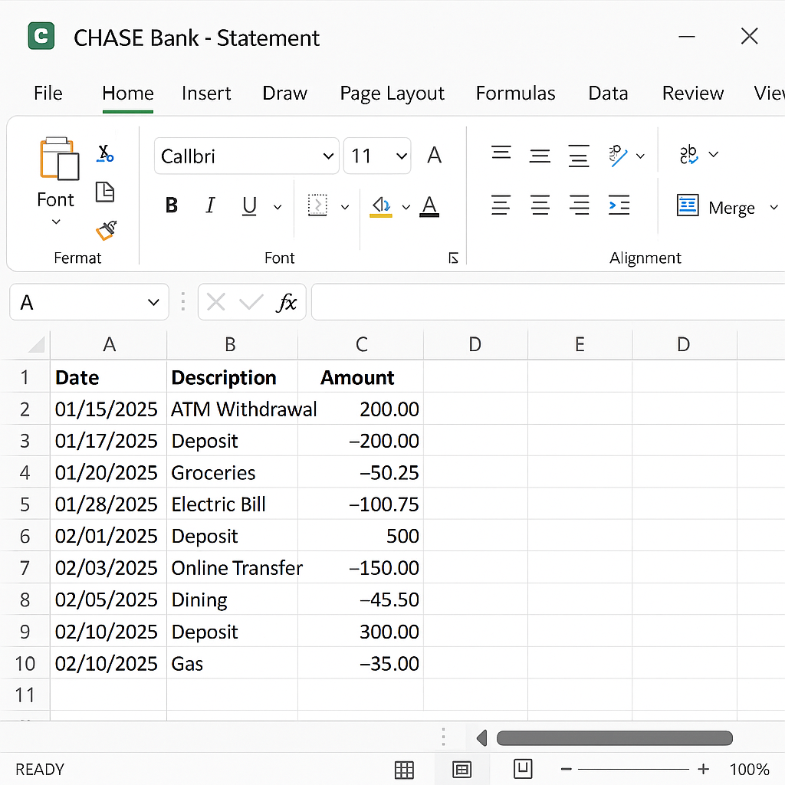Screen dimensions: 785x785
Task: Click the Copy icon in clipboard group
Action: click(105, 192)
